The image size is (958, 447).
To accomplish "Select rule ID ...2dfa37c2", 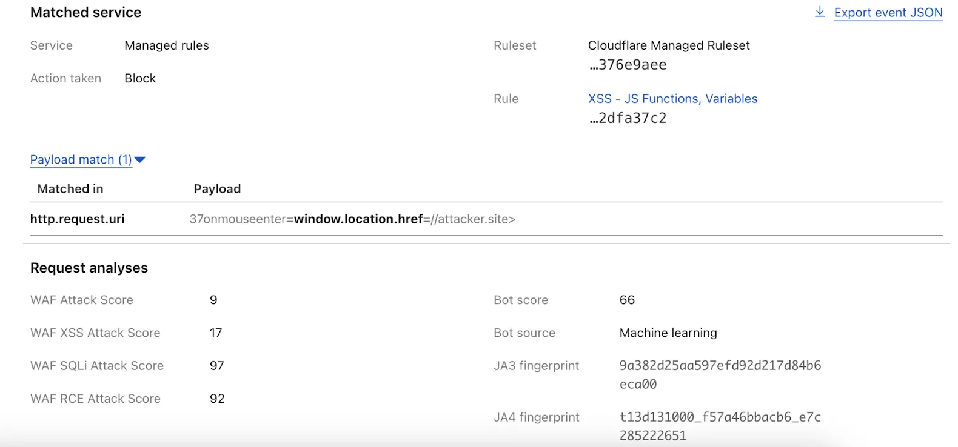I will 628,118.
